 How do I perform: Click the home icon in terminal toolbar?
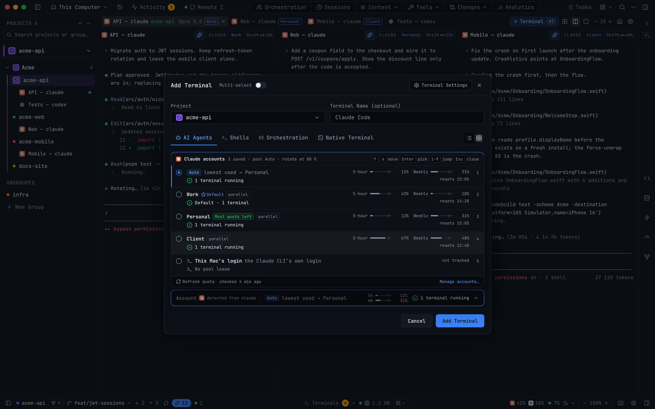click(x=620, y=22)
